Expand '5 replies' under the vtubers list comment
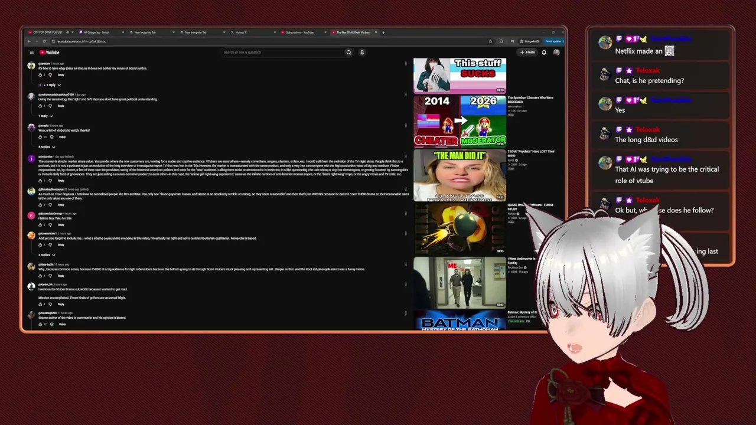The image size is (756, 425). [47, 147]
